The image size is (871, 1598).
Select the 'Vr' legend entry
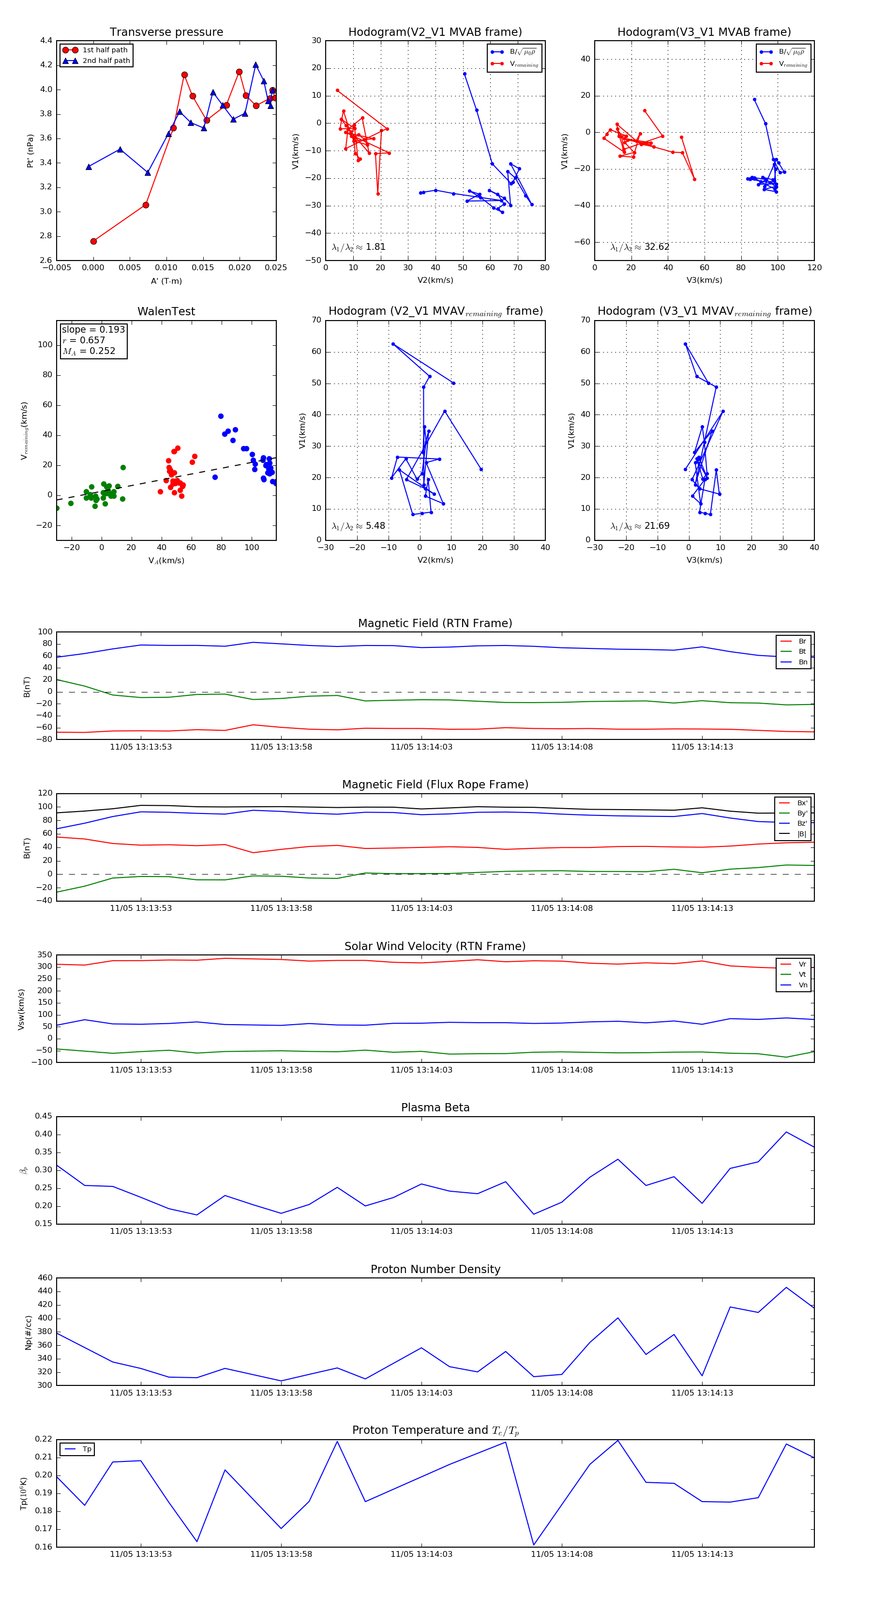point(794,964)
